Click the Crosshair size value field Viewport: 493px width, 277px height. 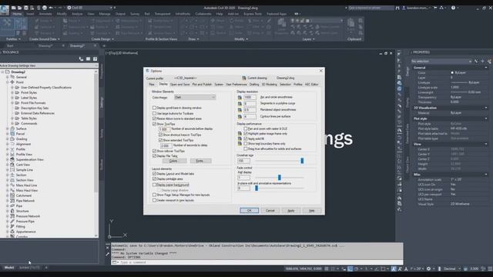pyautogui.click(x=243, y=161)
